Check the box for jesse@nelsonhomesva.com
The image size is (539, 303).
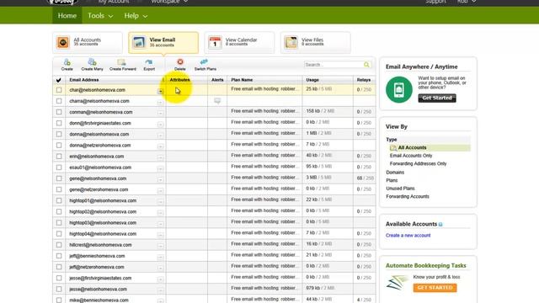59,290
